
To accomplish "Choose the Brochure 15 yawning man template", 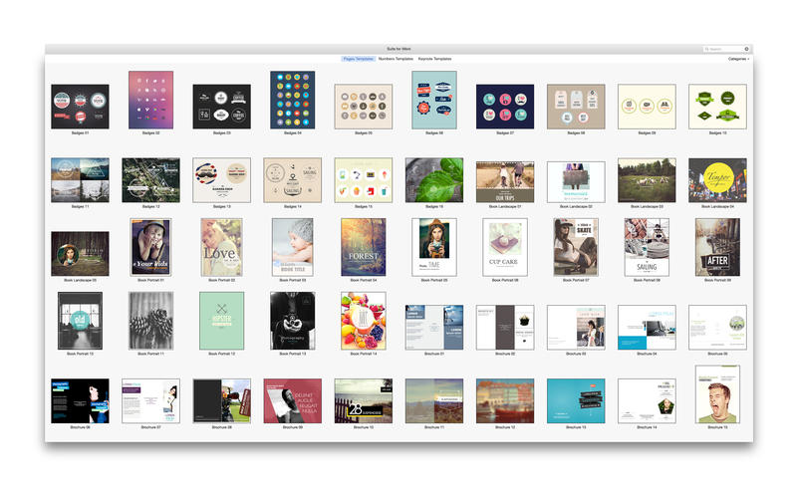I will pyautogui.click(x=717, y=394).
